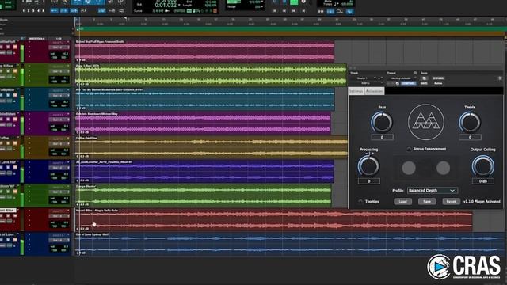This screenshot has width=507, height=285.
Task: Select the pink audio clip on the first track
Action: coord(204,51)
